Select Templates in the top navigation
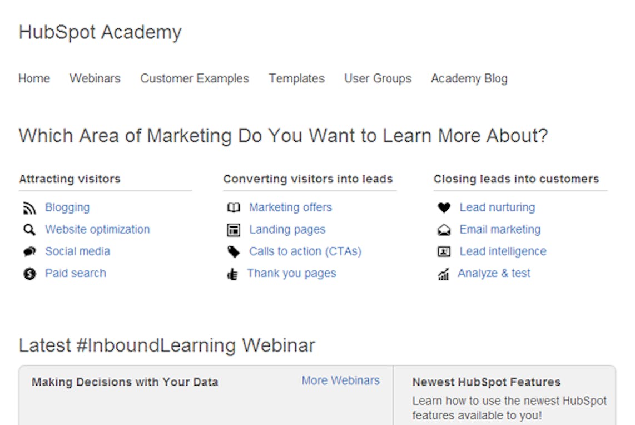Viewport: 635px width, 425px height. (297, 78)
